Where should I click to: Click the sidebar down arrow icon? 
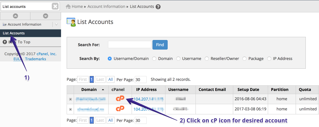tap(45, 16)
